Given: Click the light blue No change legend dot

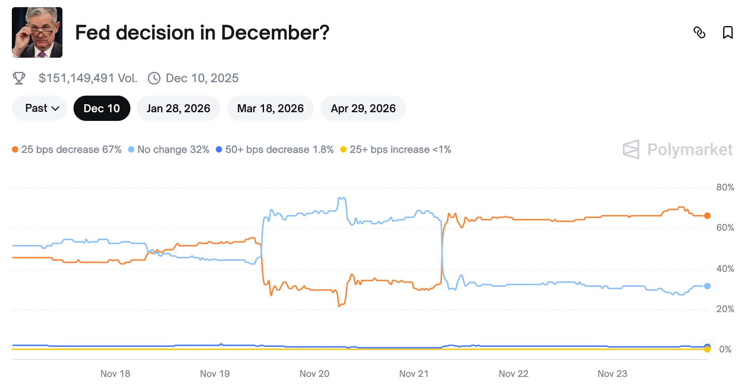Looking at the screenshot, I should point(131,149).
